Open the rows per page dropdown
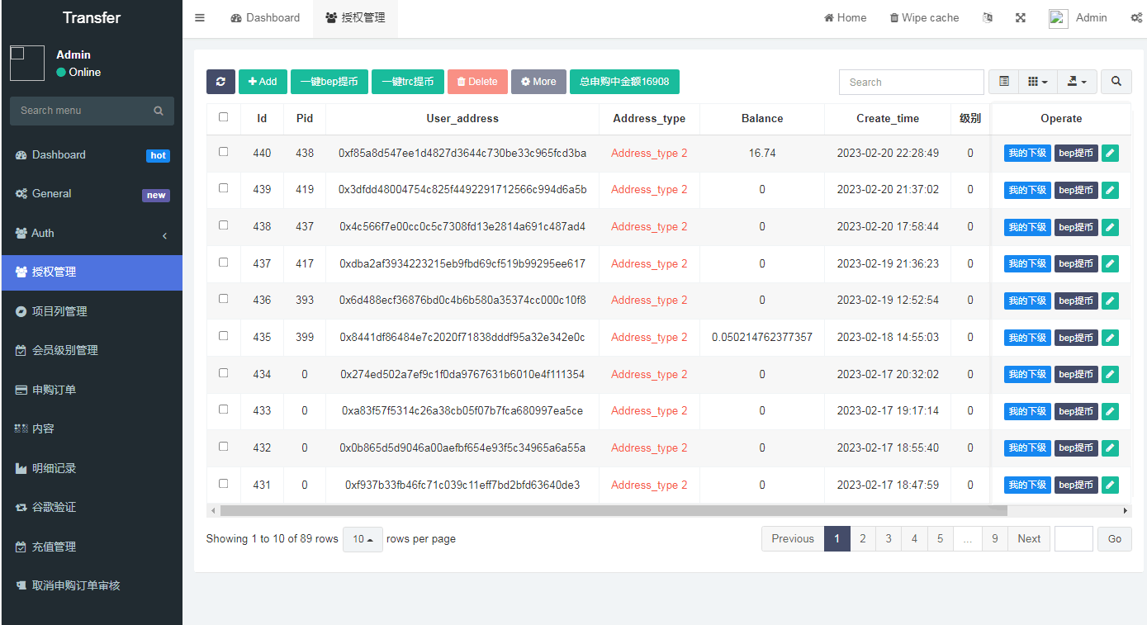Viewport: 1147px width, 625px height. 363,539
